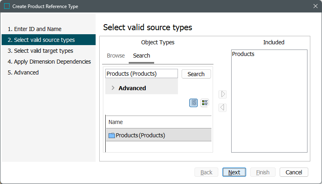Cancel the wizard

click(x=294, y=172)
